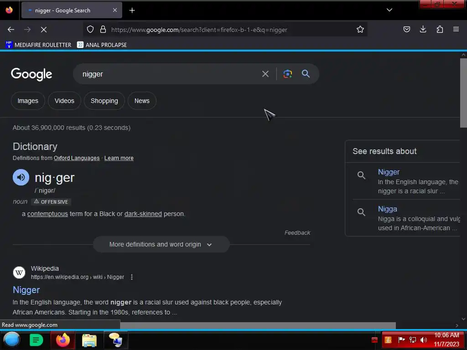Open the green notes app on the taskbar

point(36,340)
